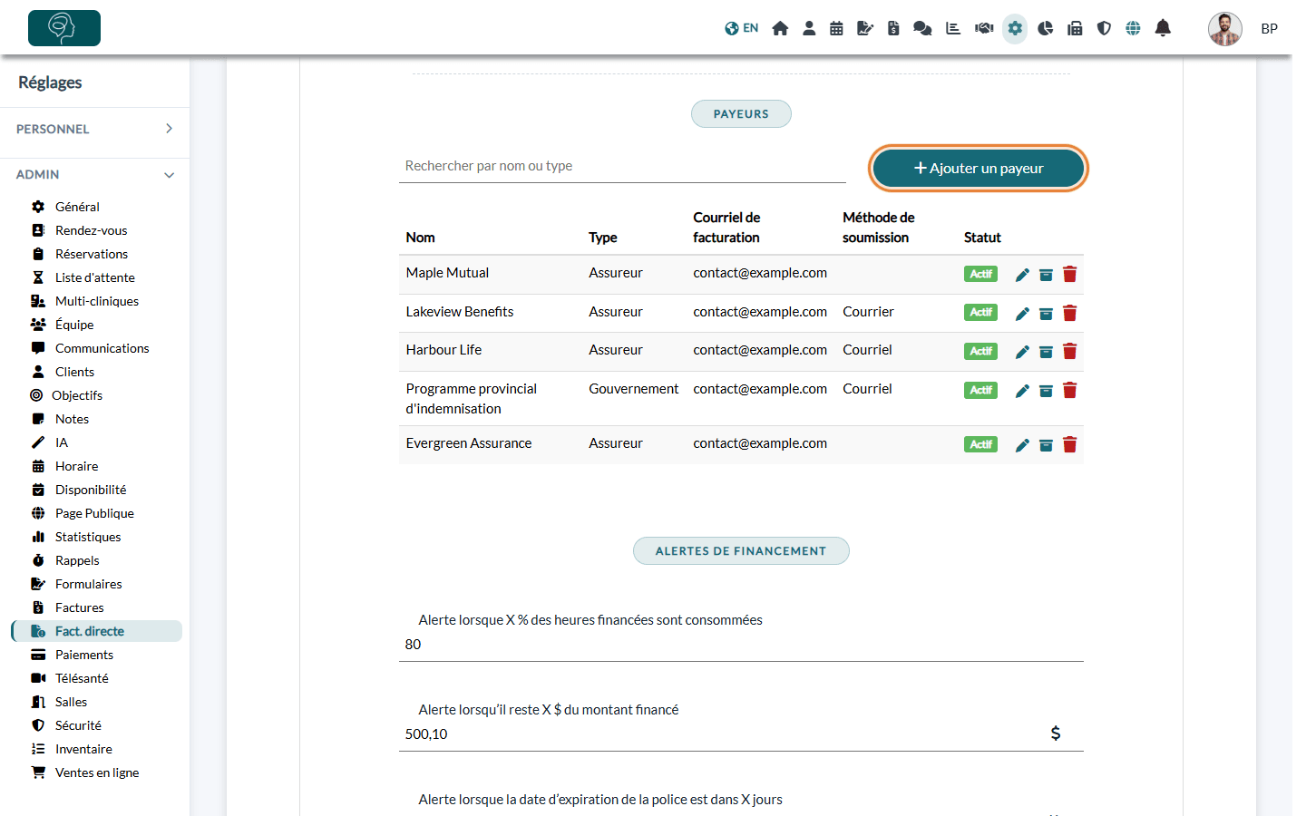This screenshot has height=816, width=1306.
Task: Switch language with the EN globe
Action: tap(741, 28)
